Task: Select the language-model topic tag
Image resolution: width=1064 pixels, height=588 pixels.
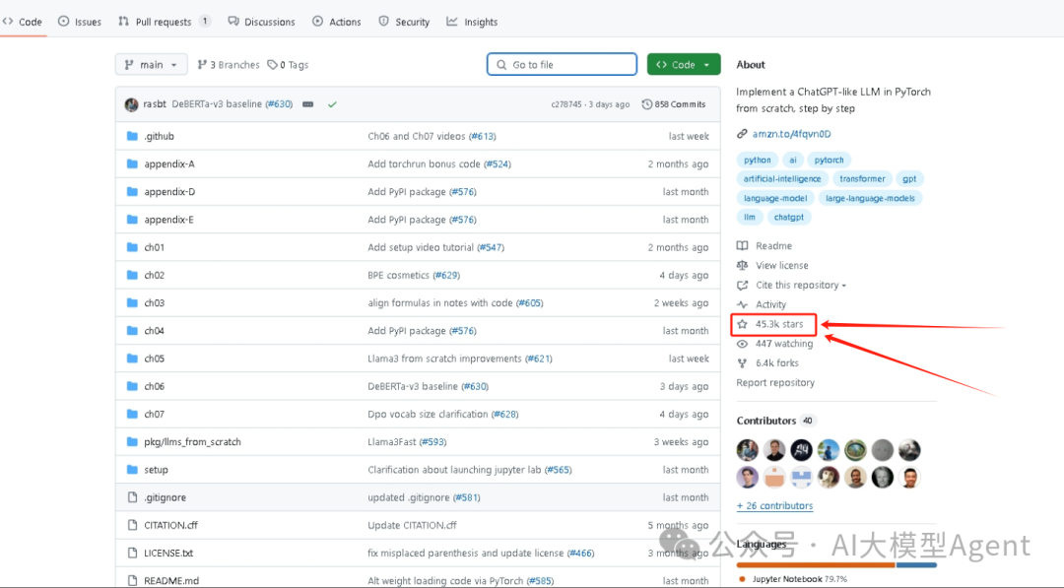Action: [775, 198]
